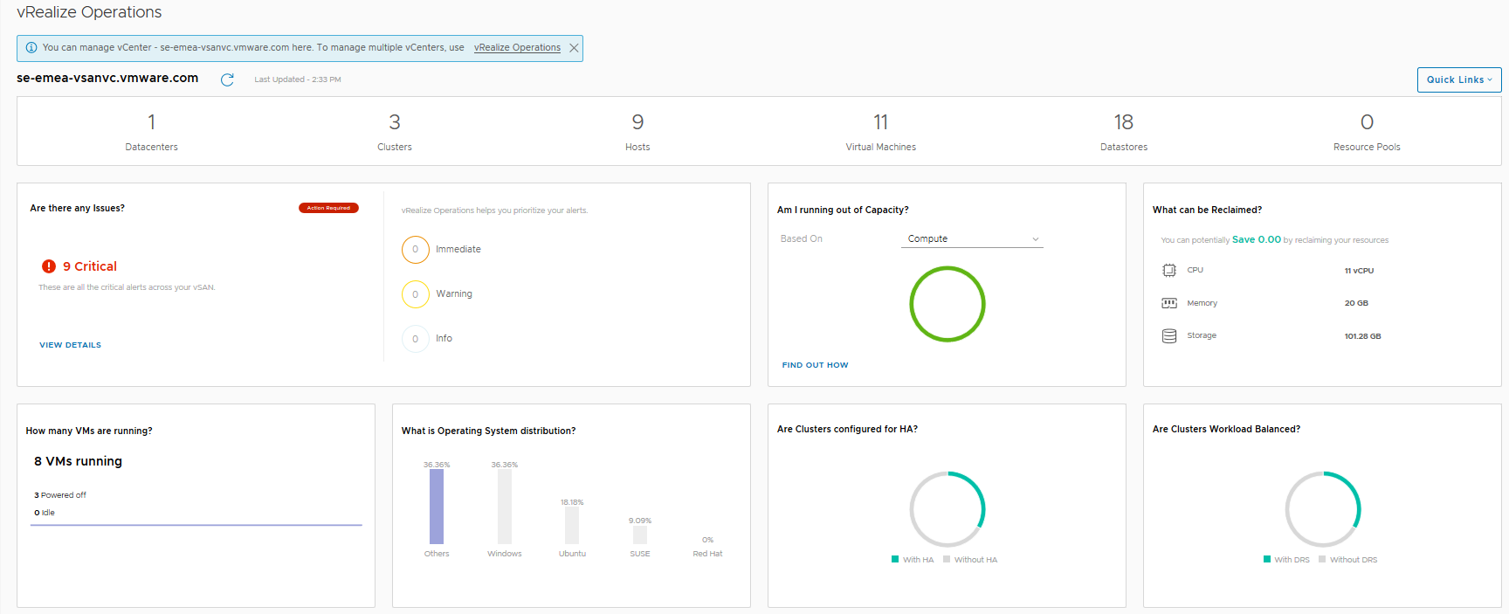The width and height of the screenshot is (1509, 614).
Task: Click the With DRS legend swatch
Action: tap(1267, 559)
